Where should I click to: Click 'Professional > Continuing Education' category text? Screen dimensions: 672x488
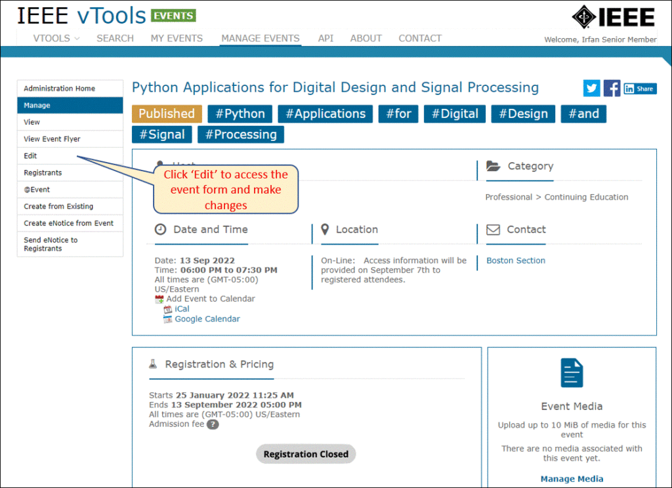[556, 197]
